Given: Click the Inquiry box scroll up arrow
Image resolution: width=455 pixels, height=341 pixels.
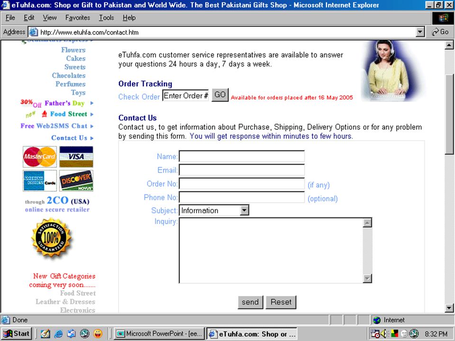Looking at the screenshot, I should point(367,223).
